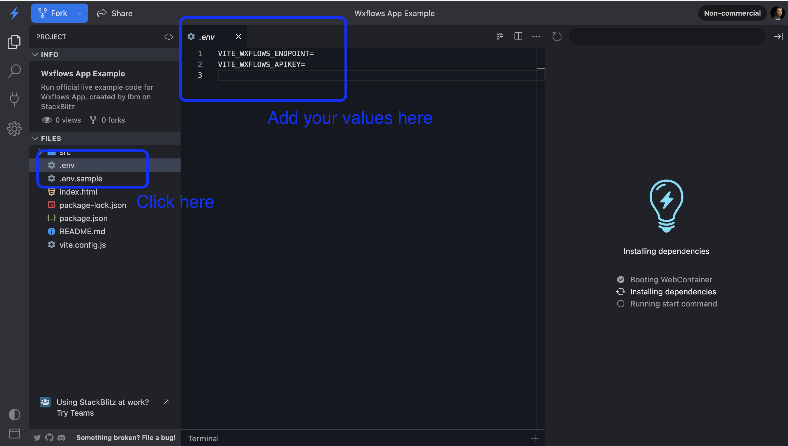Click the settings gear in the left sidebar
The height and width of the screenshot is (446, 788).
[x=14, y=129]
